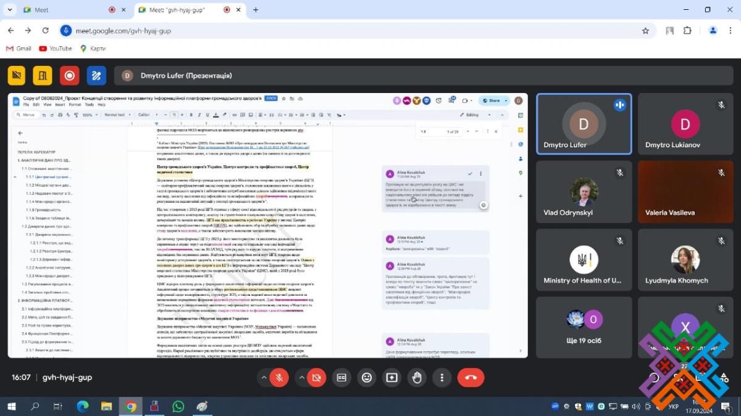Open the Format menu in Docs

click(x=75, y=105)
